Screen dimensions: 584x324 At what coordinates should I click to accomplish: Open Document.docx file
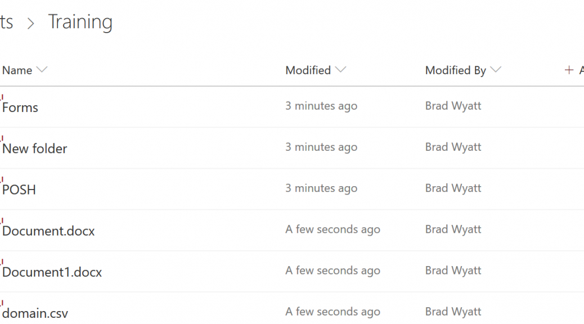pyautogui.click(x=48, y=231)
